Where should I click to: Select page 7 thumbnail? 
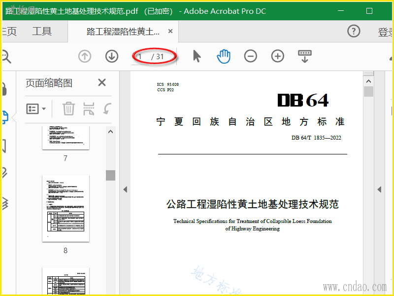(66, 138)
